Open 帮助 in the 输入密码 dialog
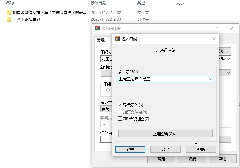 click(201, 149)
